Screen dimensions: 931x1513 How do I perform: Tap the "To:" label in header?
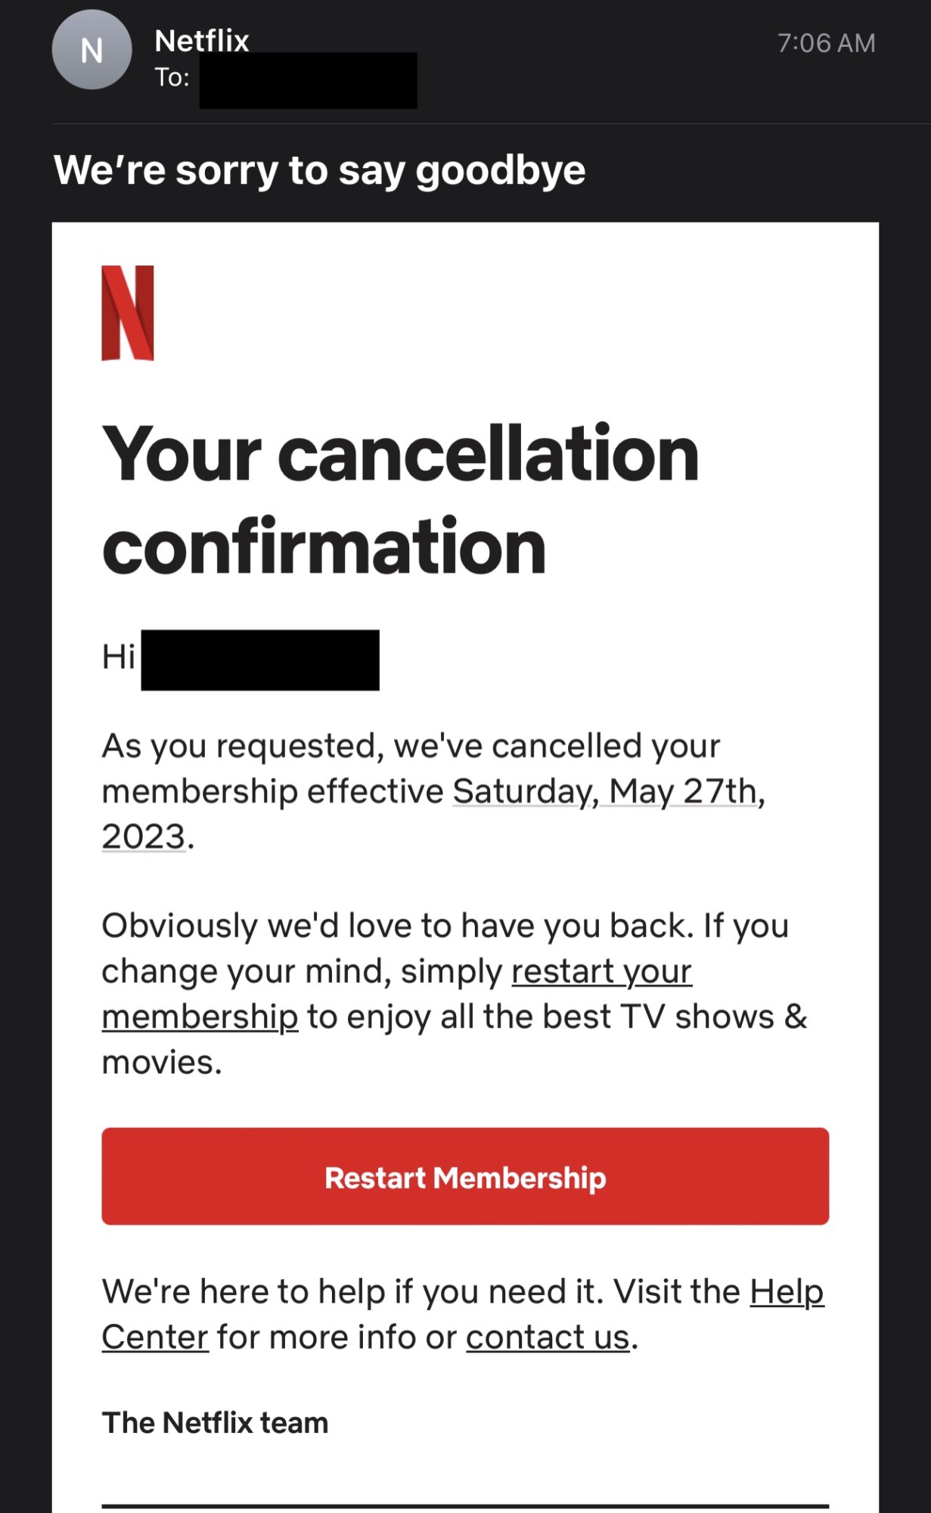pyautogui.click(x=172, y=77)
